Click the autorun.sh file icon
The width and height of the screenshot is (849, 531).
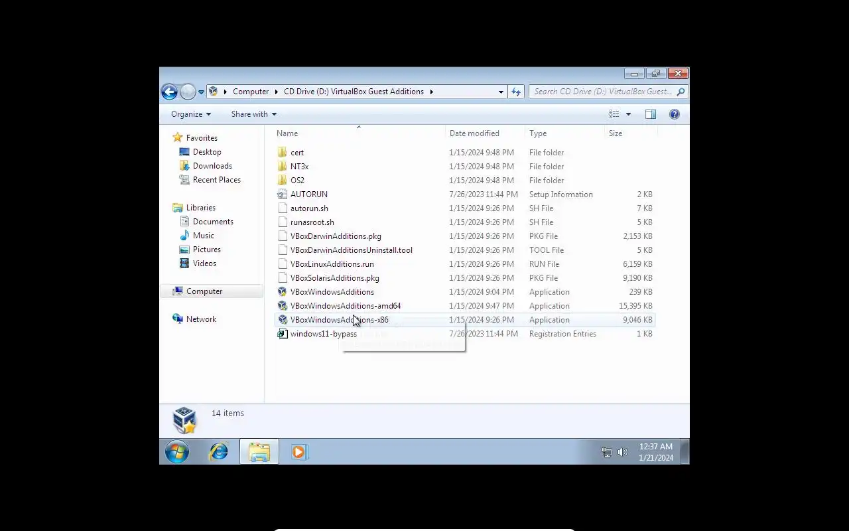(282, 208)
